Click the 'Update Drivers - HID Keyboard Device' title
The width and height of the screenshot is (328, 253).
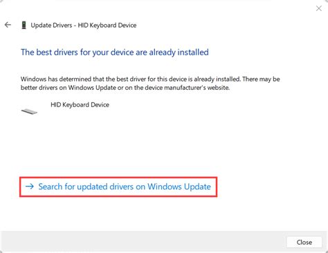tap(84, 25)
